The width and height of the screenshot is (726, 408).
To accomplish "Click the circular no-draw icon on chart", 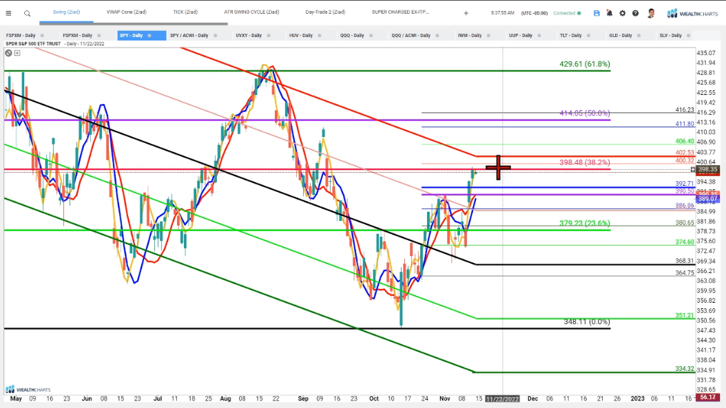I will click(x=8, y=52).
